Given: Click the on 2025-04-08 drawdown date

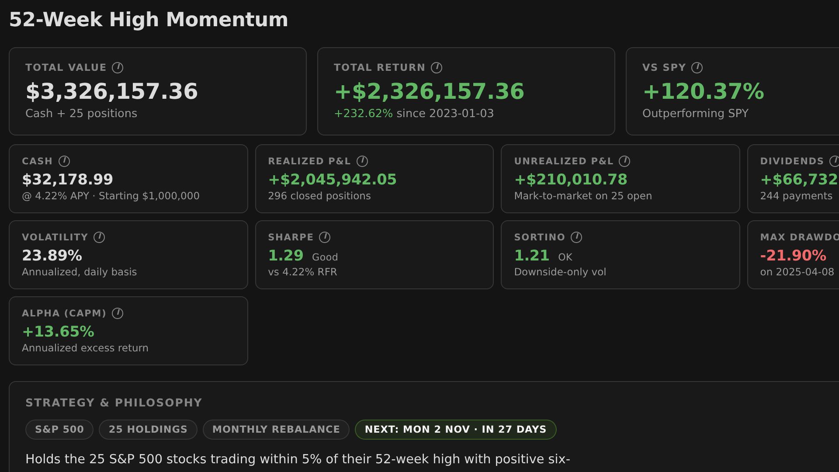Looking at the screenshot, I should click(797, 272).
